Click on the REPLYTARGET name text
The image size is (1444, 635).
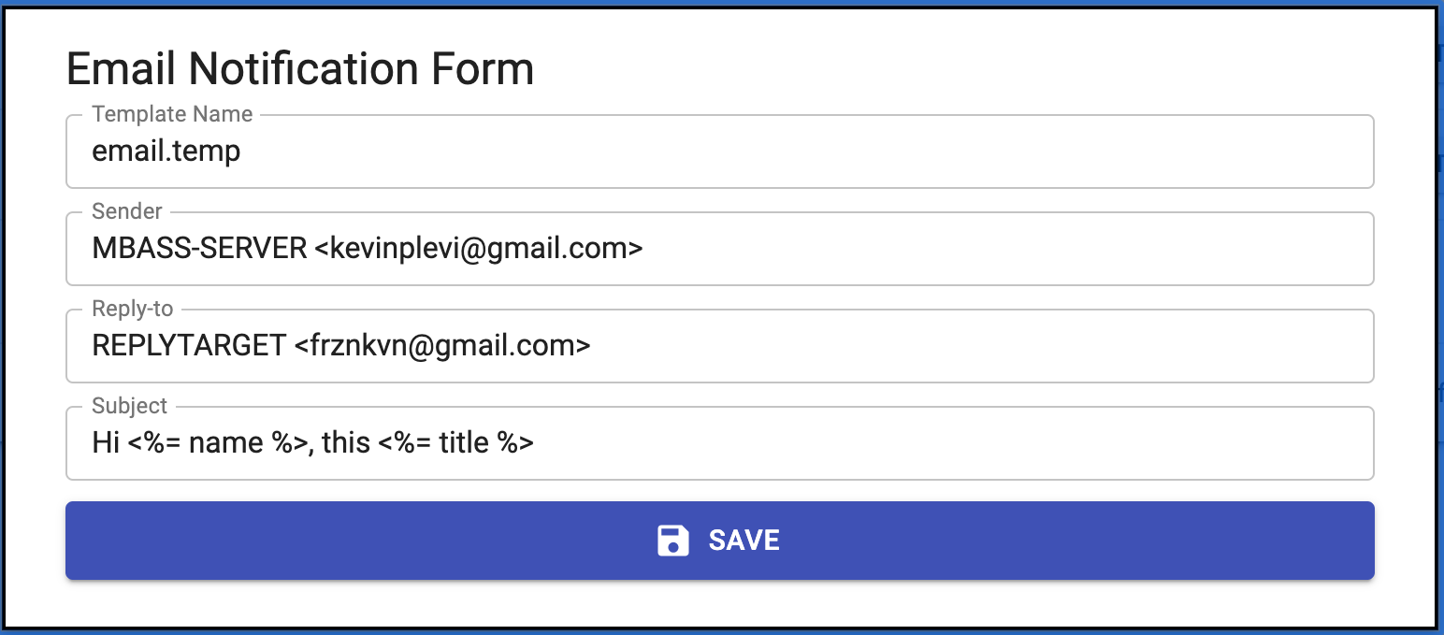coord(189,346)
